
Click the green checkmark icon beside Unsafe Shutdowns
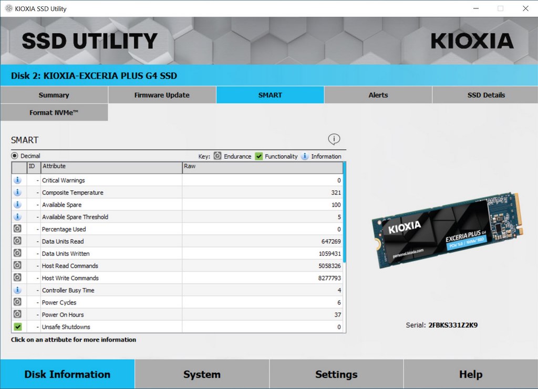pyautogui.click(x=17, y=327)
